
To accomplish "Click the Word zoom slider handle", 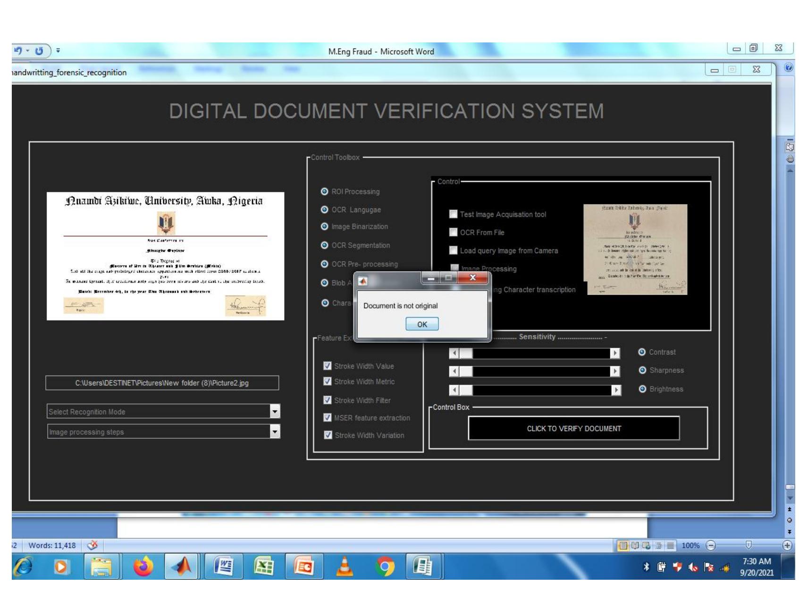I will [748, 545].
